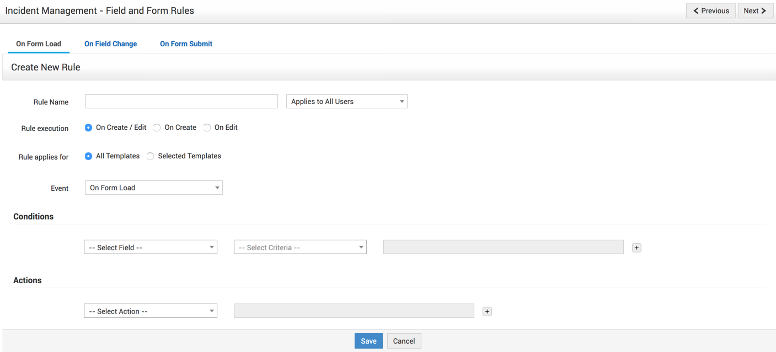Expand the Select Action dropdown
776x352 pixels.
[x=151, y=311]
